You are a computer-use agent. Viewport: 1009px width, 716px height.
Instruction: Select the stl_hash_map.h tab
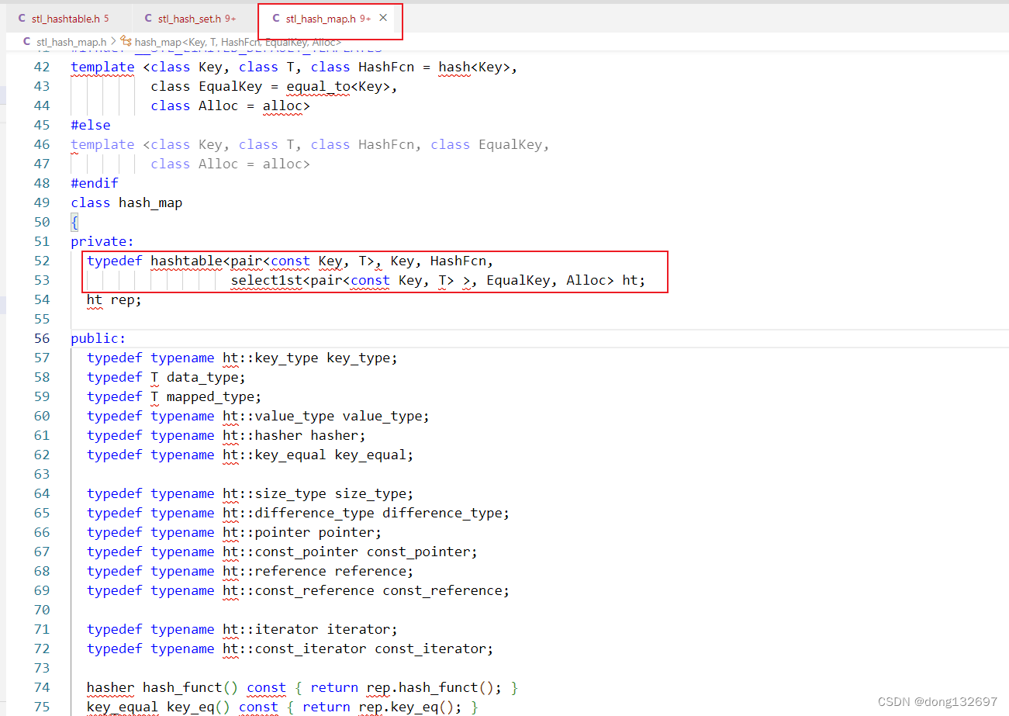pyautogui.click(x=320, y=18)
